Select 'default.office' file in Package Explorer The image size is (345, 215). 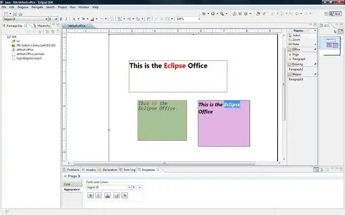pos(23,49)
